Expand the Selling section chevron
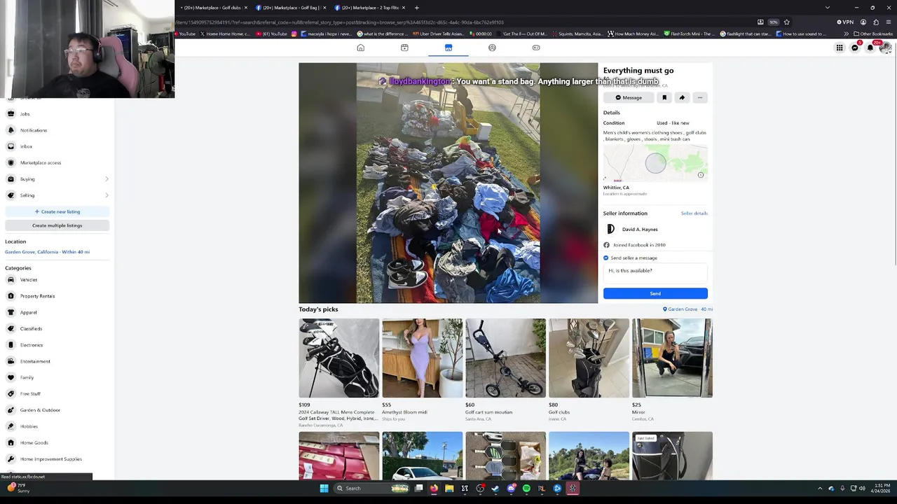The width and height of the screenshot is (897, 504). [107, 195]
